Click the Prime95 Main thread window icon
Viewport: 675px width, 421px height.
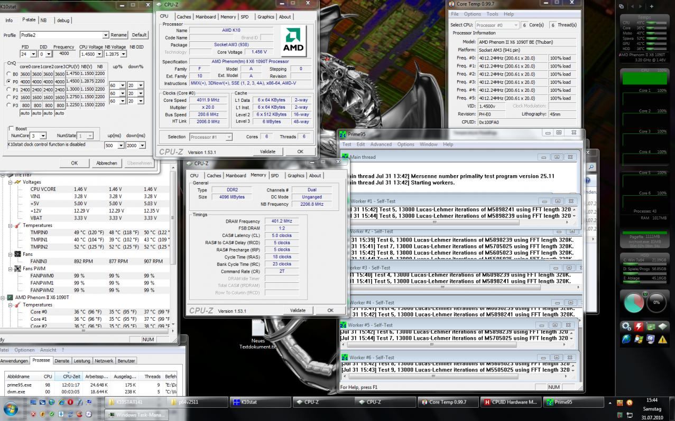coord(345,157)
